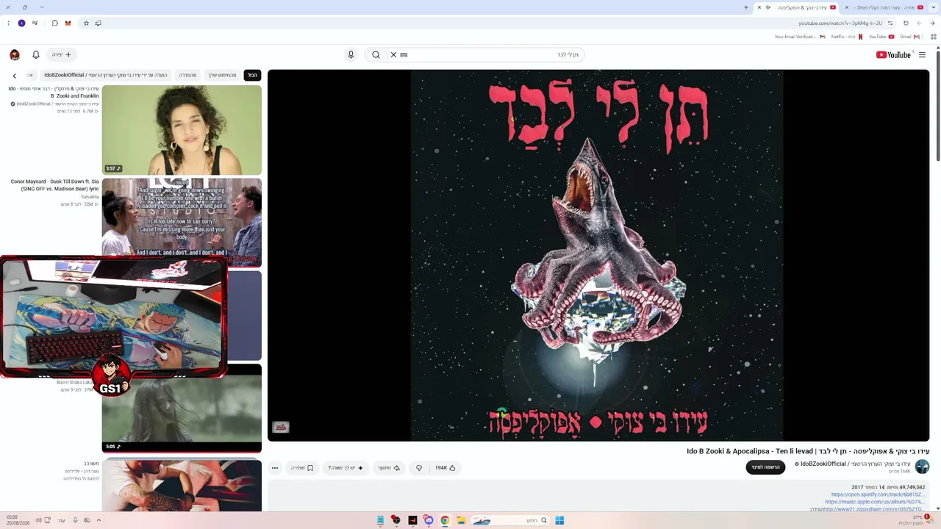This screenshot has height=529, width=941.
Task: Open the 'Your Email Verificati...' bookmark
Action: point(800,37)
